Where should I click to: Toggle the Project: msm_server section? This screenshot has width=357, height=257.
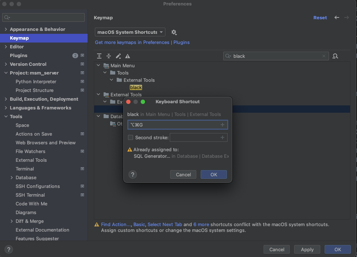click(x=6, y=73)
